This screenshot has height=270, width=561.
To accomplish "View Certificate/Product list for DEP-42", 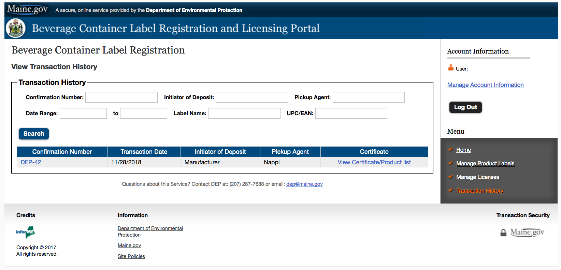I will (x=374, y=162).
